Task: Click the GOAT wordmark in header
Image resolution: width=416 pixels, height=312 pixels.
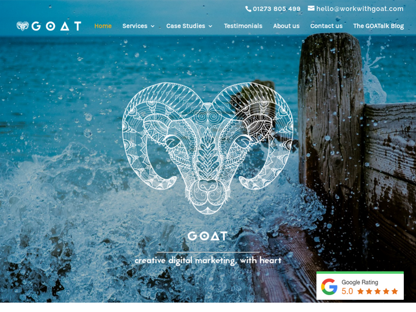Action: pos(56,26)
